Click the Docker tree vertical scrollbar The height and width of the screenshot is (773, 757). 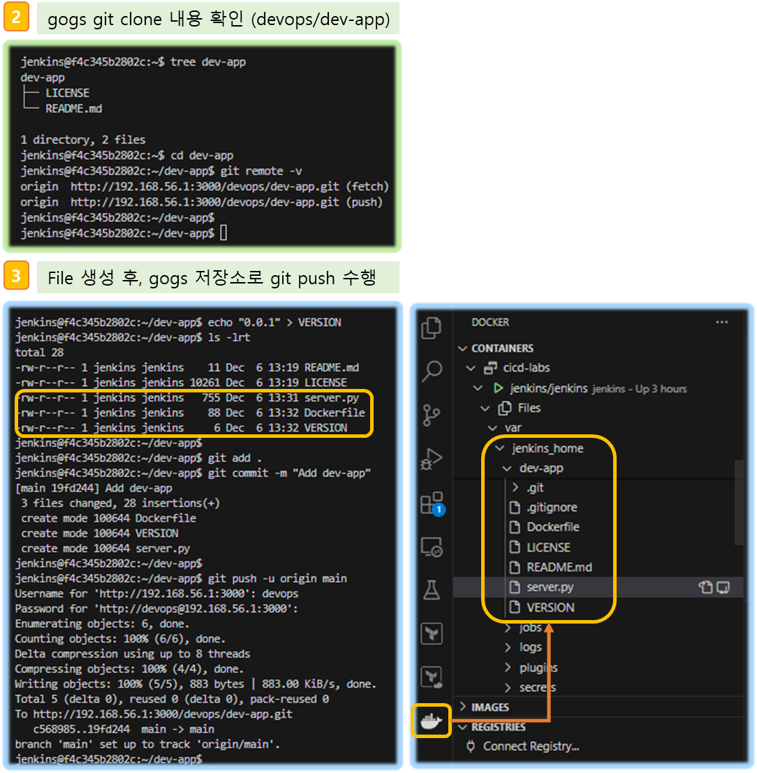[740, 502]
